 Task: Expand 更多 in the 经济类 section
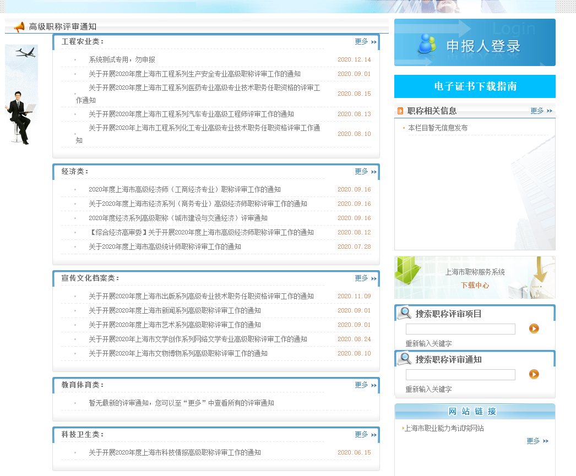pyautogui.click(x=365, y=172)
